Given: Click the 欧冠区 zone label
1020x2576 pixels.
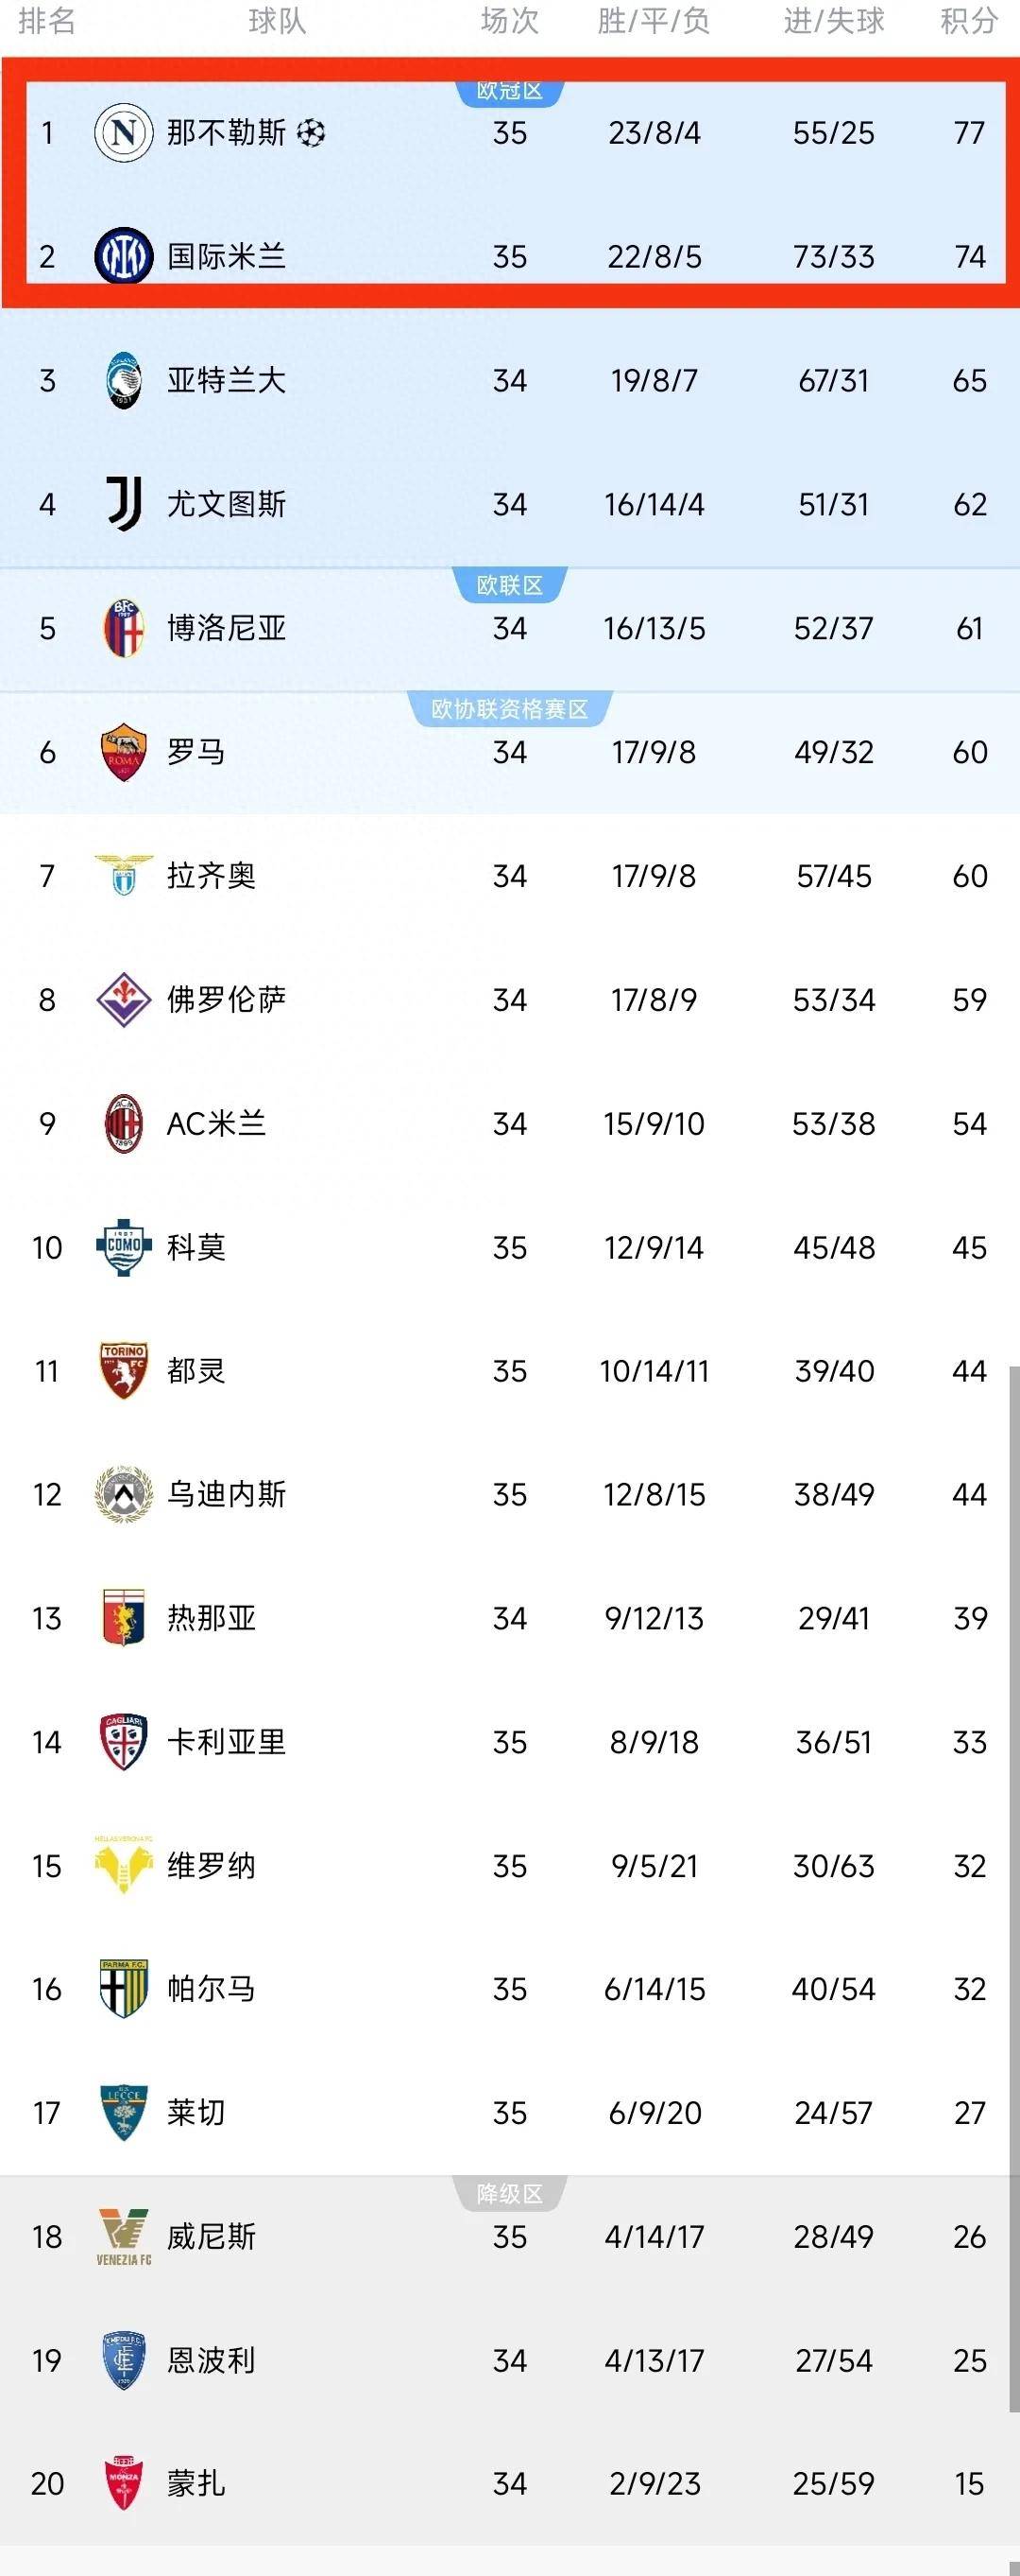Looking at the screenshot, I should [509, 91].
